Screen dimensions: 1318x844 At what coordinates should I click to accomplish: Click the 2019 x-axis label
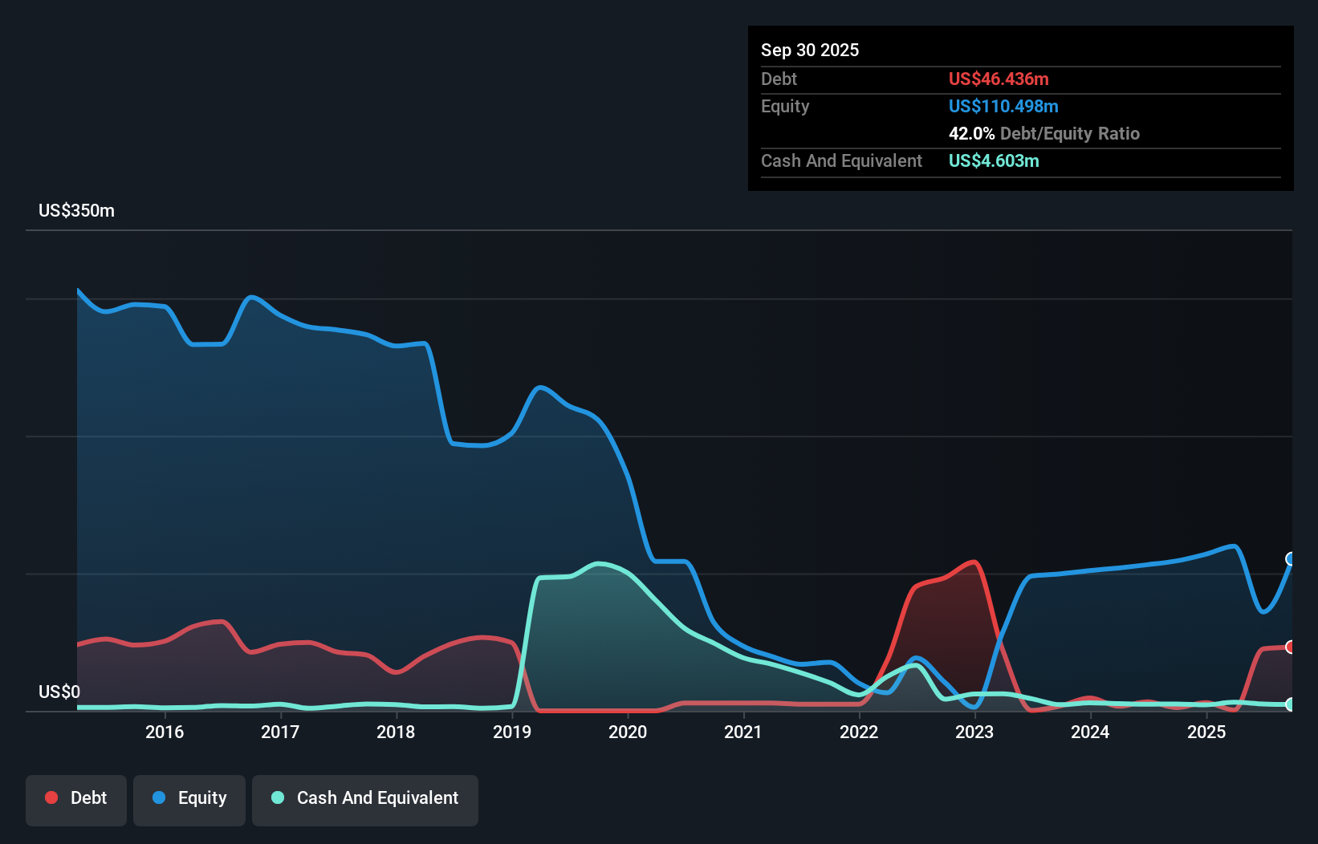coord(512,732)
